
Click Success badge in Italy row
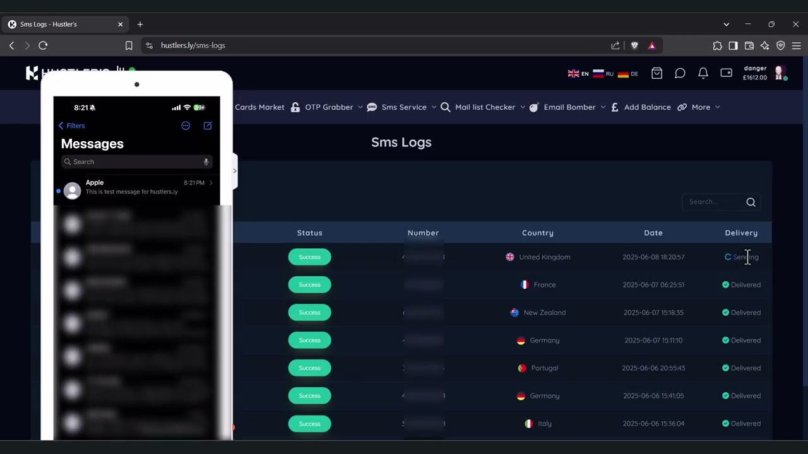tap(309, 423)
